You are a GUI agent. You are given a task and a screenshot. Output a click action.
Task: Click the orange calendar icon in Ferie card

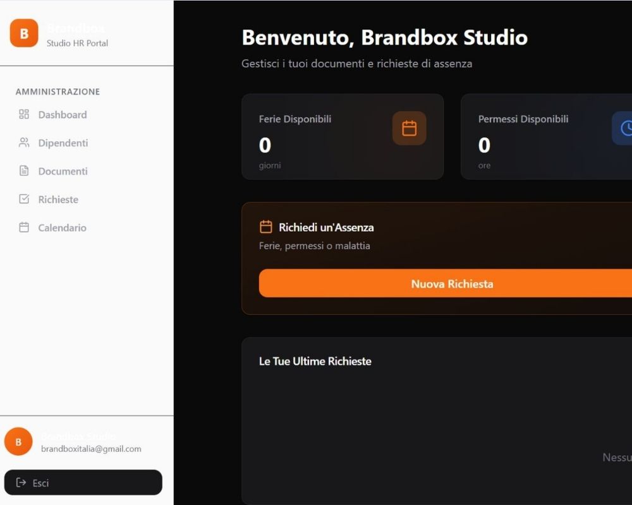pyautogui.click(x=409, y=128)
